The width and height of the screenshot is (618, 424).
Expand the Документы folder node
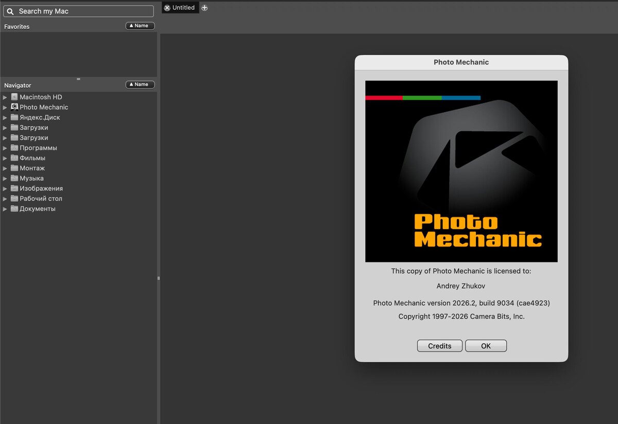[5, 209]
